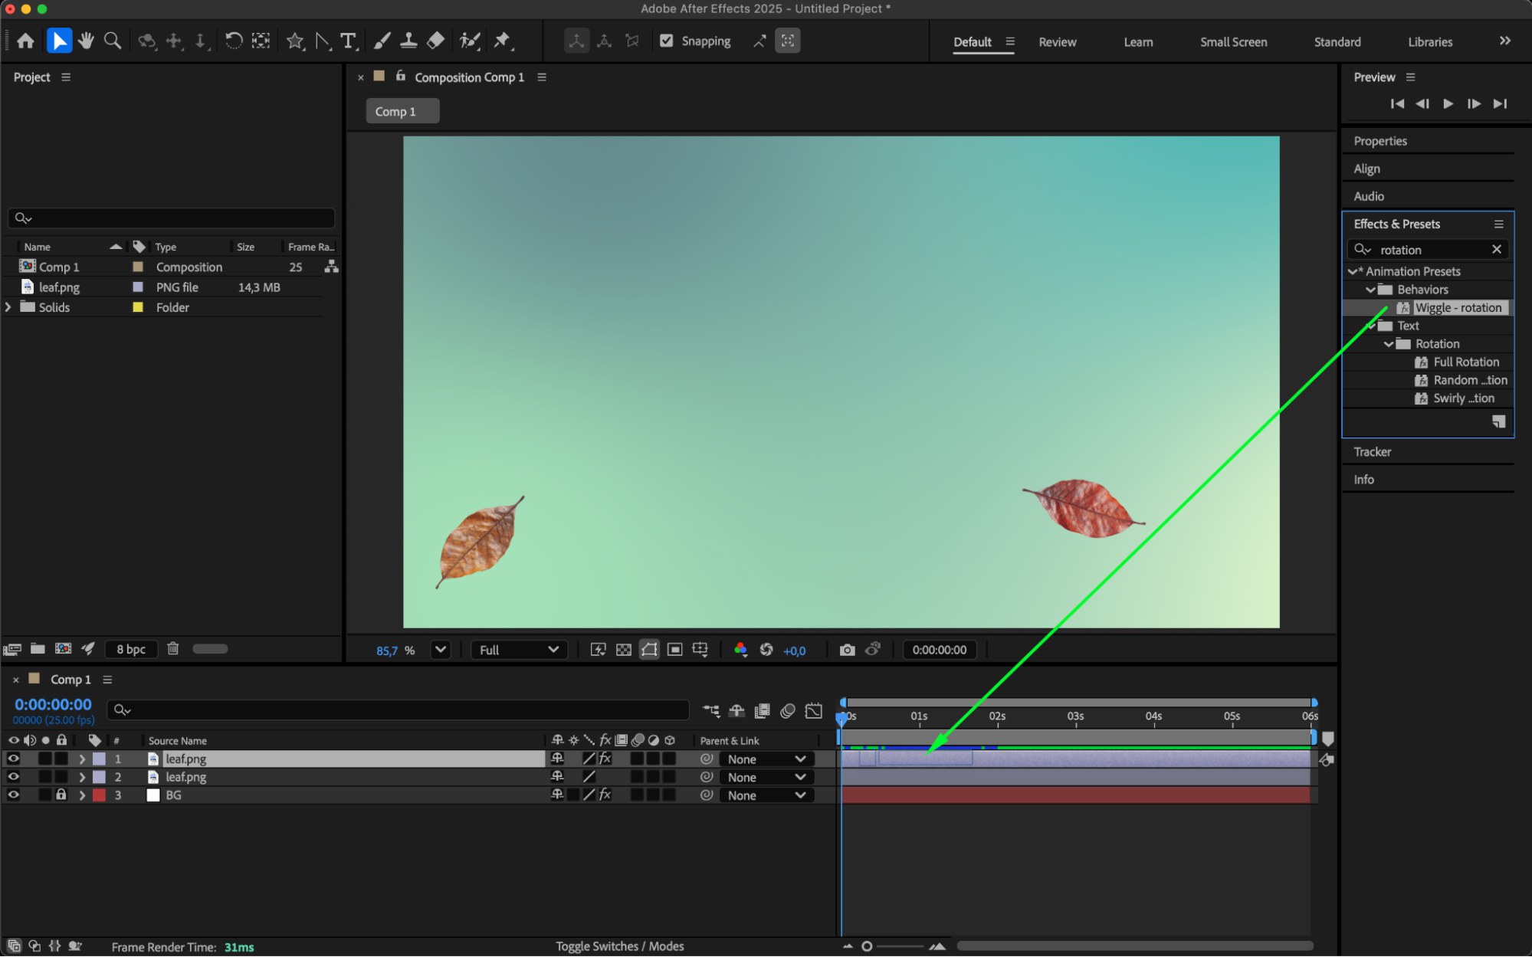Click Toggle Switches / Modes button
Screen dimensions: 1532x957
coord(619,946)
